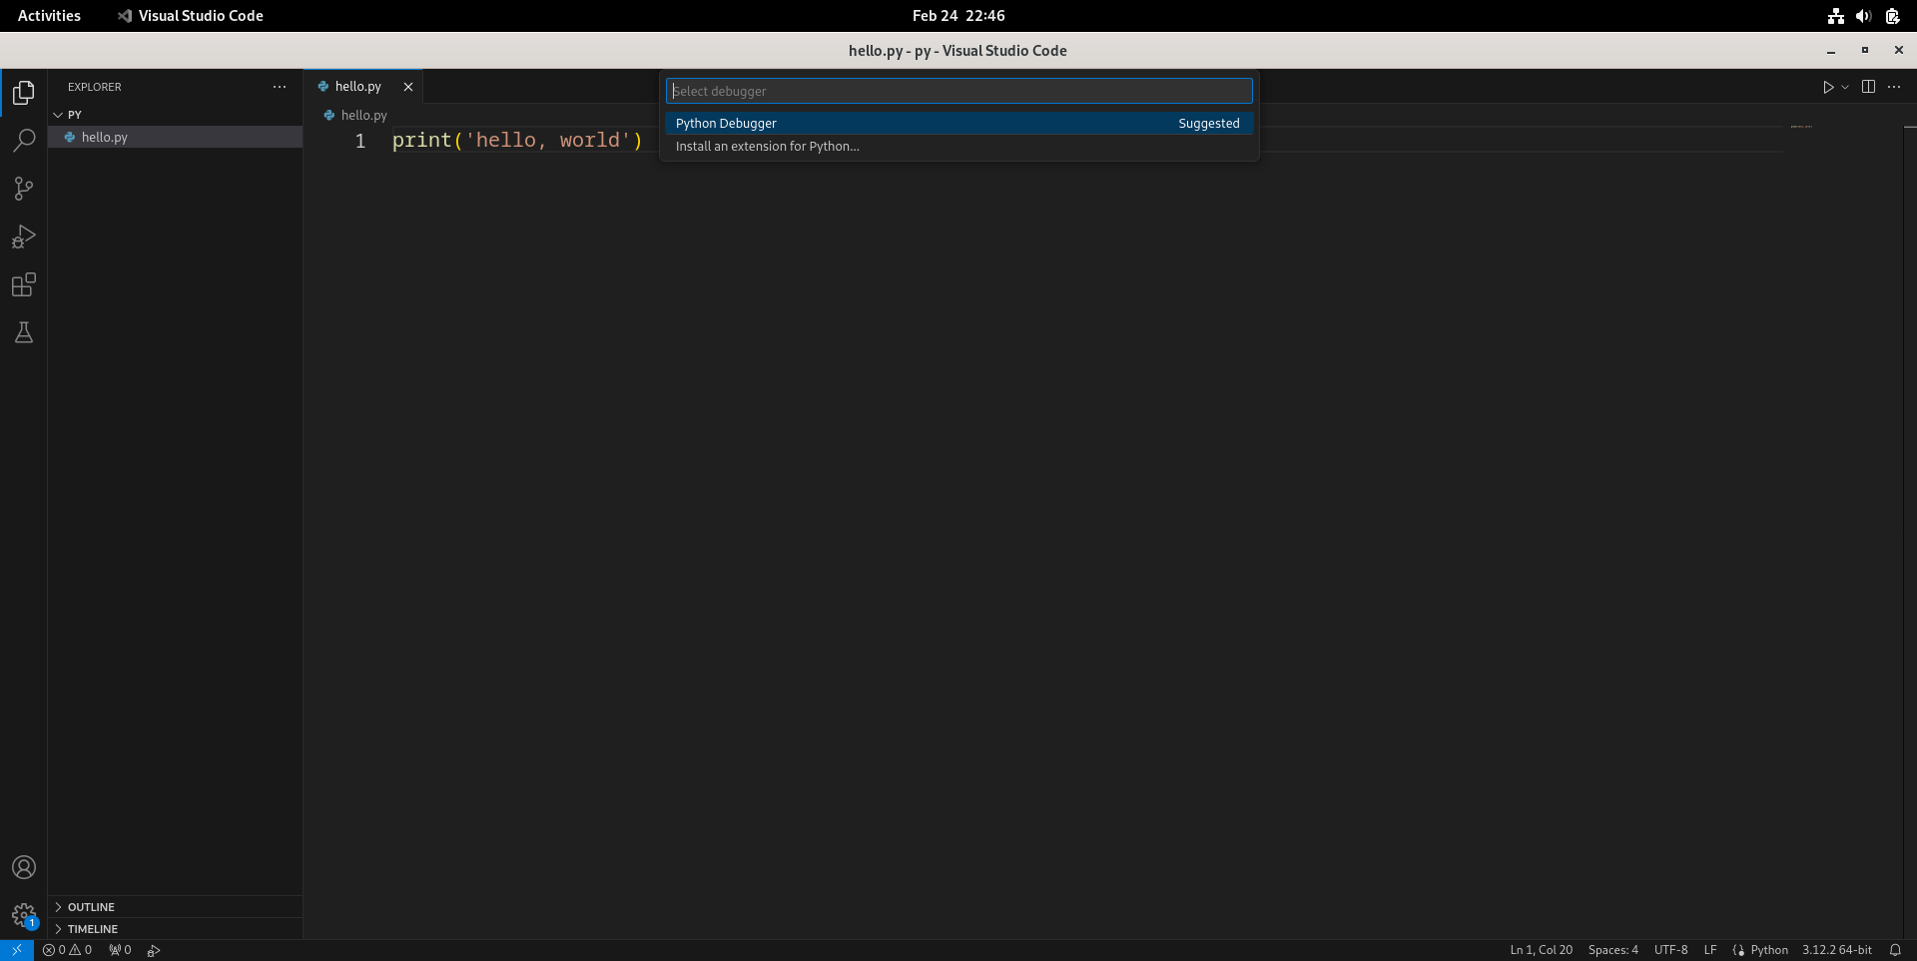Open the battery system tray icon
Image resolution: width=1917 pixels, height=961 pixels.
[x=1892, y=16]
